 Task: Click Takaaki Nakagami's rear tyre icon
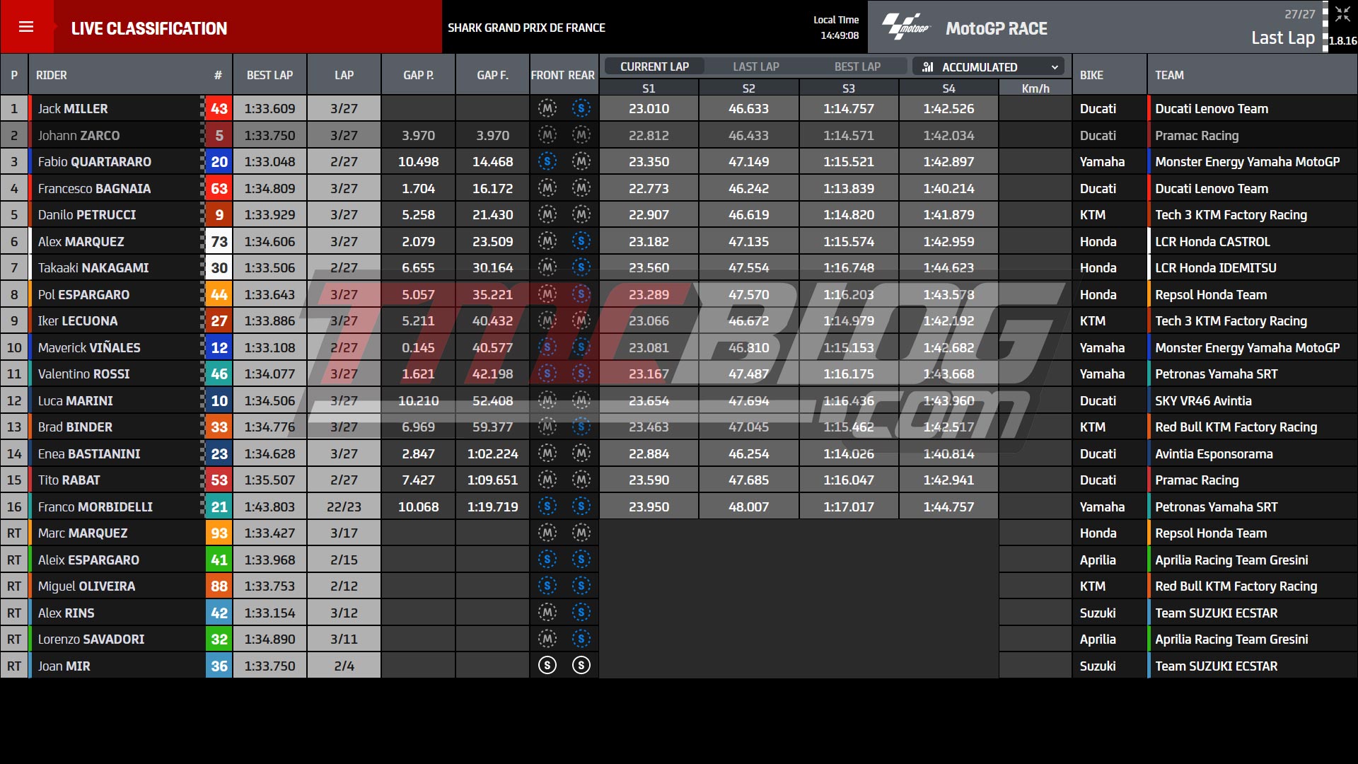click(x=581, y=267)
